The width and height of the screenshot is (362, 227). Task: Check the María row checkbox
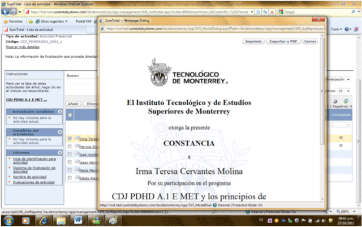tap(70, 170)
